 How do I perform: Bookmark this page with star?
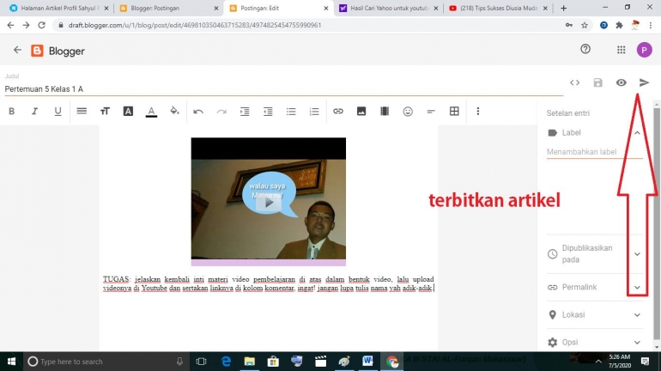click(585, 25)
